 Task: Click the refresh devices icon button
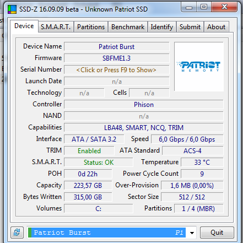17,233
